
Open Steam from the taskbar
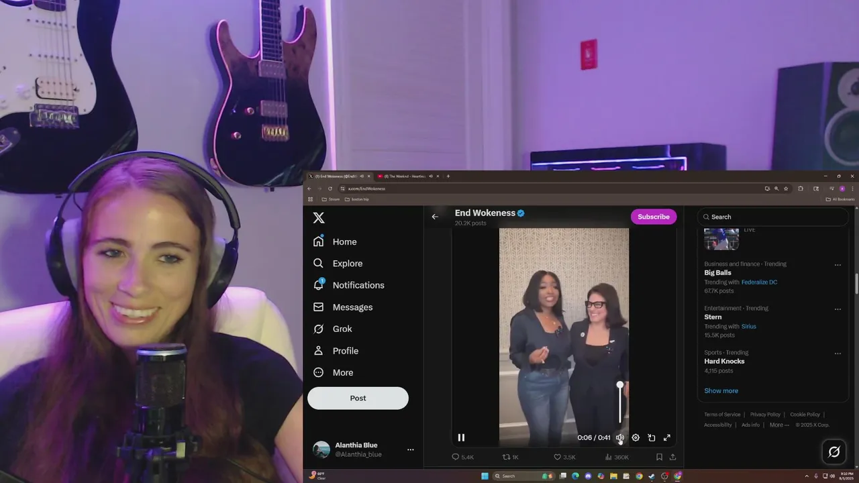652,476
